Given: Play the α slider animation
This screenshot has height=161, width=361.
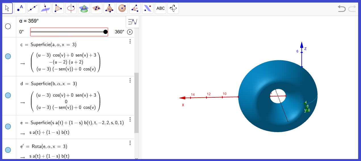Looking at the screenshot, I should click(130, 32).
